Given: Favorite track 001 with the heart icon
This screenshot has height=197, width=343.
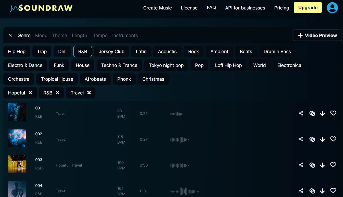Looking at the screenshot, I should (x=333, y=113).
